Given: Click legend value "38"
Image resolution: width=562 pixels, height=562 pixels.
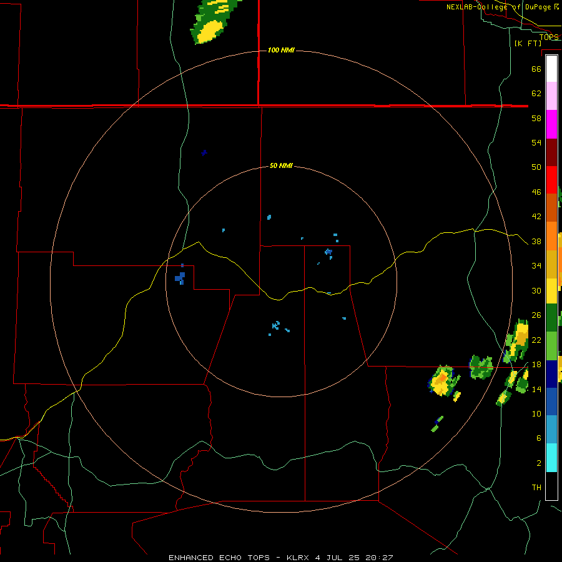Looking at the screenshot, I should point(536,241).
